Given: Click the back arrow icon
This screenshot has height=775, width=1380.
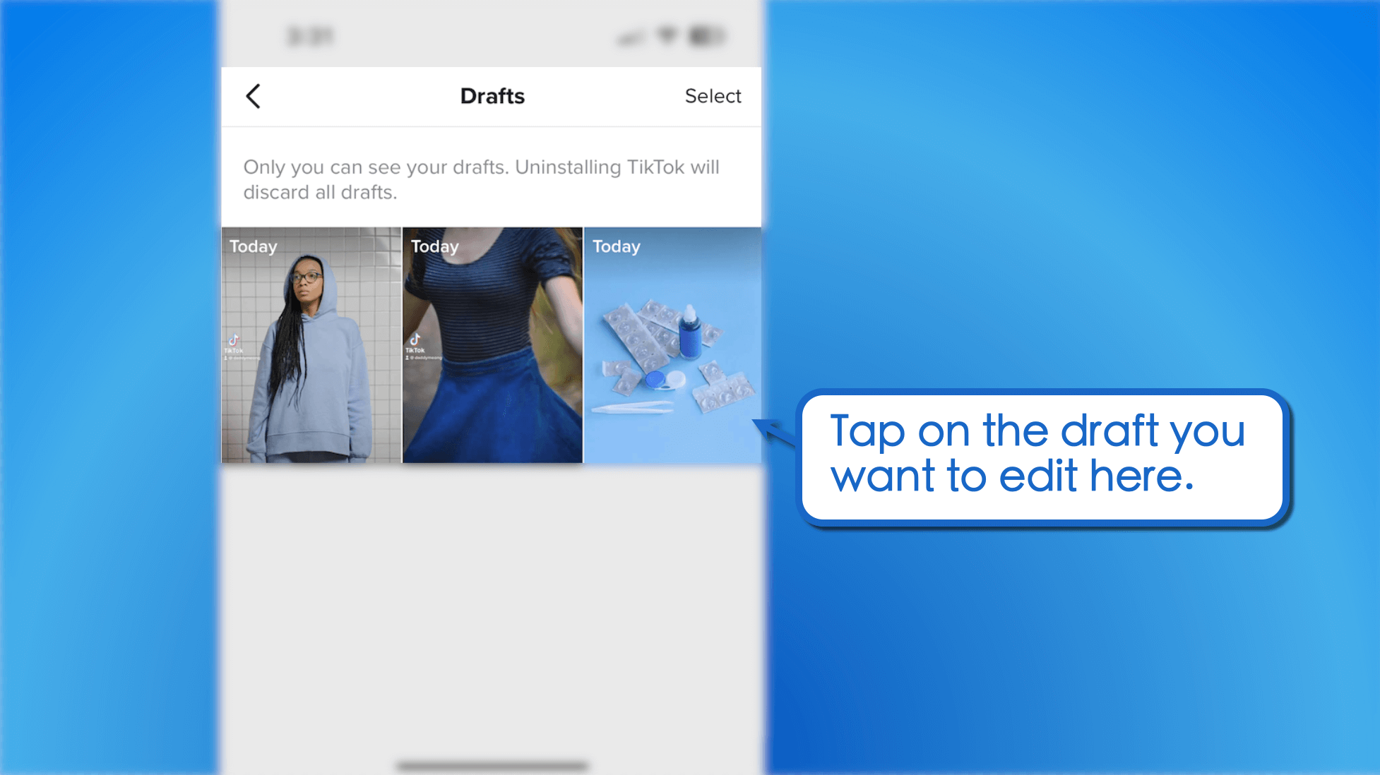Looking at the screenshot, I should click(x=253, y=94).
